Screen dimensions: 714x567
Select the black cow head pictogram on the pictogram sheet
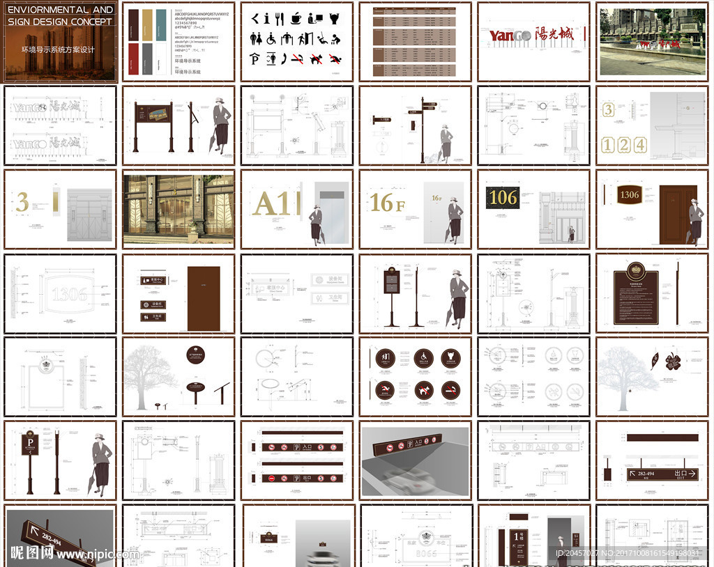(335, 19)
